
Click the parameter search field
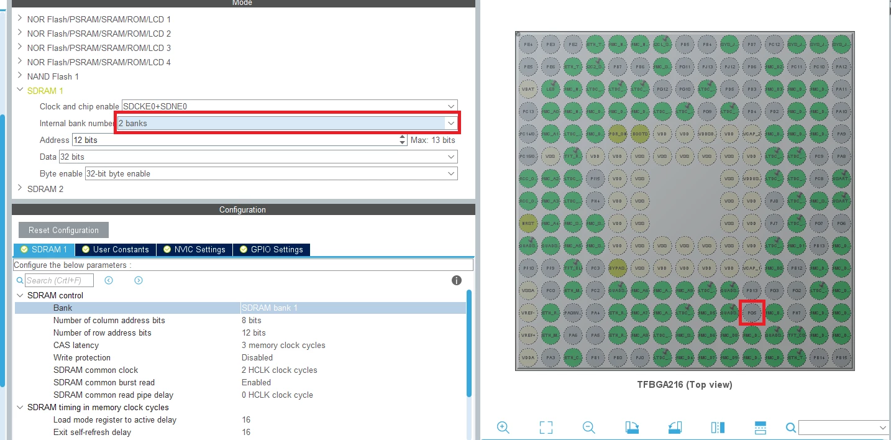(x=59, y=280)
